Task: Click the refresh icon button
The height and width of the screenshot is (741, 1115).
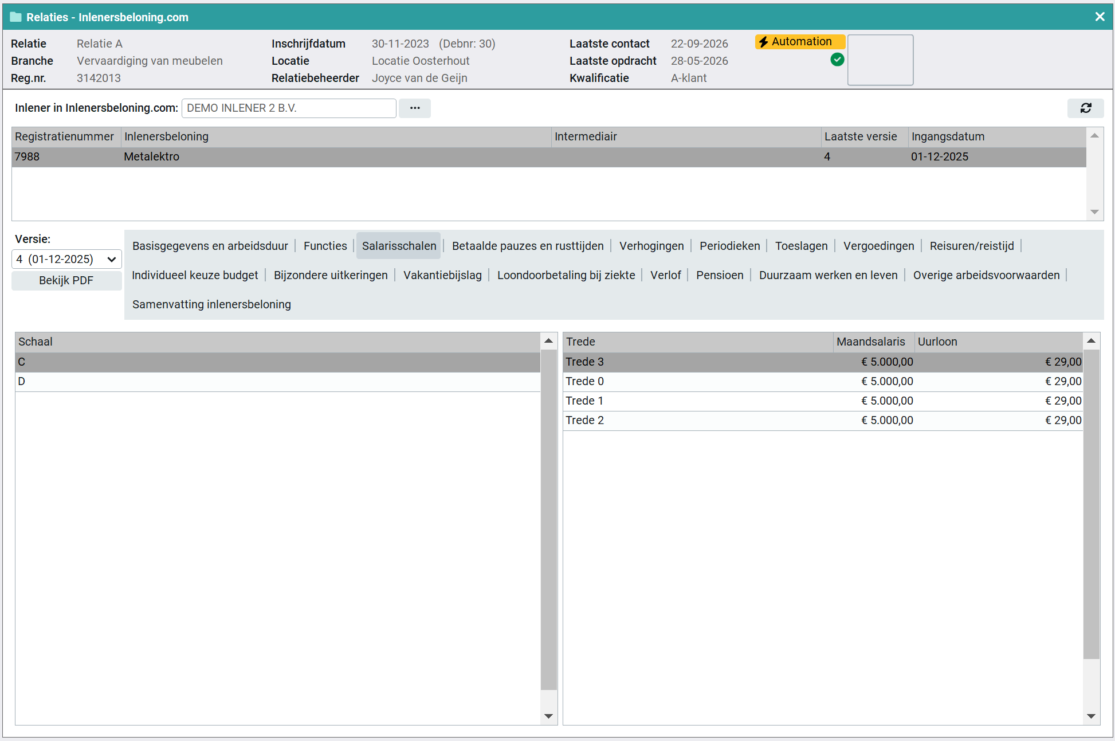Action: pyautogui.click(x=1085, y=108)
